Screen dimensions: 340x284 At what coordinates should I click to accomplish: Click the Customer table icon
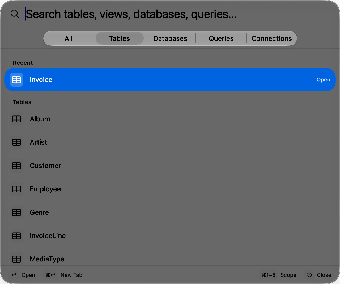(x=16, y=166)
